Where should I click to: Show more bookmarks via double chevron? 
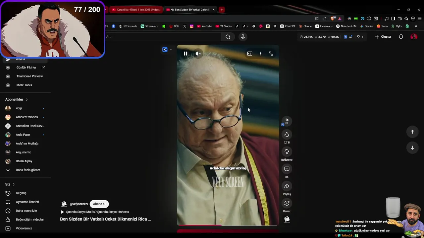416,26
